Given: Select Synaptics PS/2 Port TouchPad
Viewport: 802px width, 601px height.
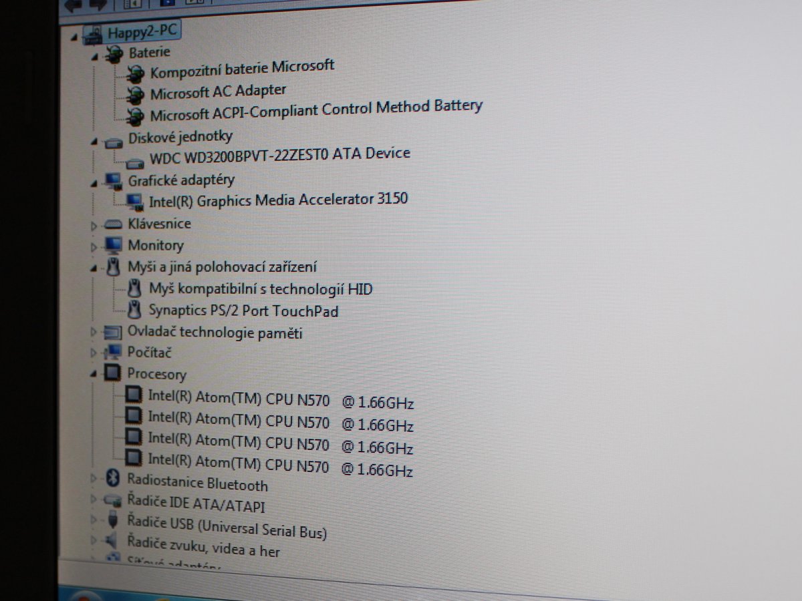Looking at the screenshot, I should [x=243, y=311].
